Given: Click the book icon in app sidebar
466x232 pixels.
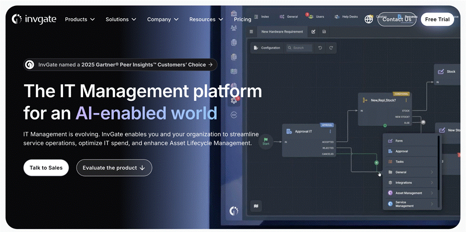Looking at the screenshot, I should 234,71.
